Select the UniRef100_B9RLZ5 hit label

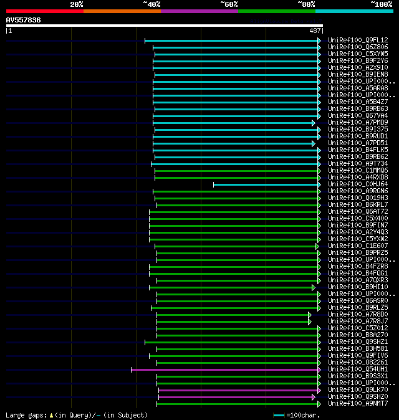358,307
